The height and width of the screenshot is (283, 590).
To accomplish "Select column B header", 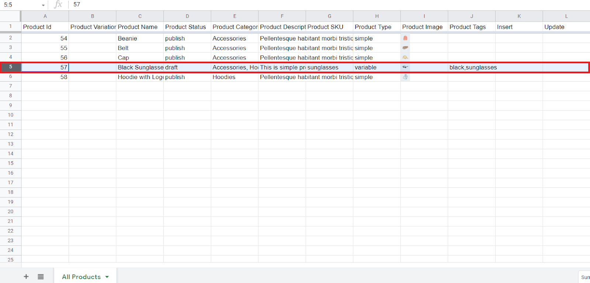I will point(93,16).
